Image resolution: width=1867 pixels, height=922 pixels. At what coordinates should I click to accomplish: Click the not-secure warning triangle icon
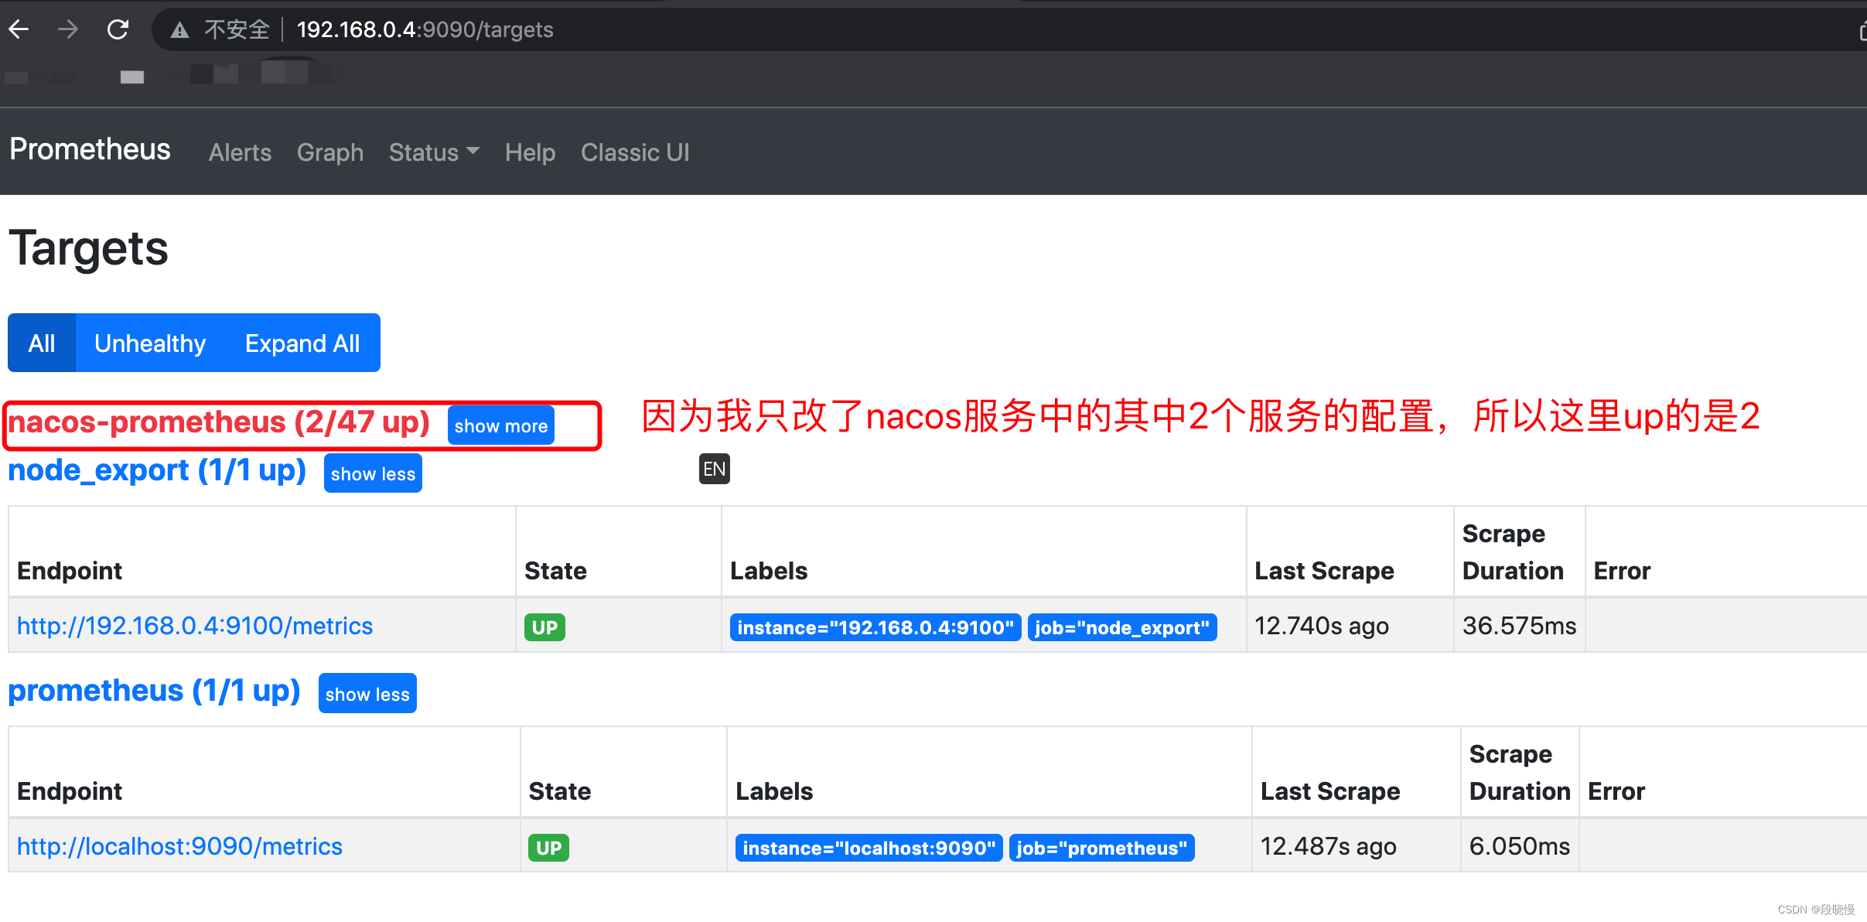click(179, 30)
